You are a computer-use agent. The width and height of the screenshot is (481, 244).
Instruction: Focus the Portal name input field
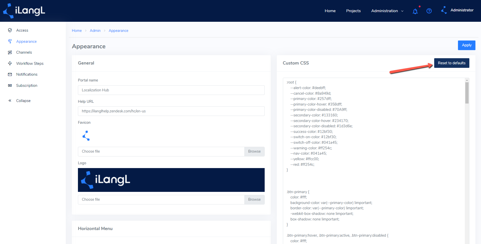(x=171, y=90)
